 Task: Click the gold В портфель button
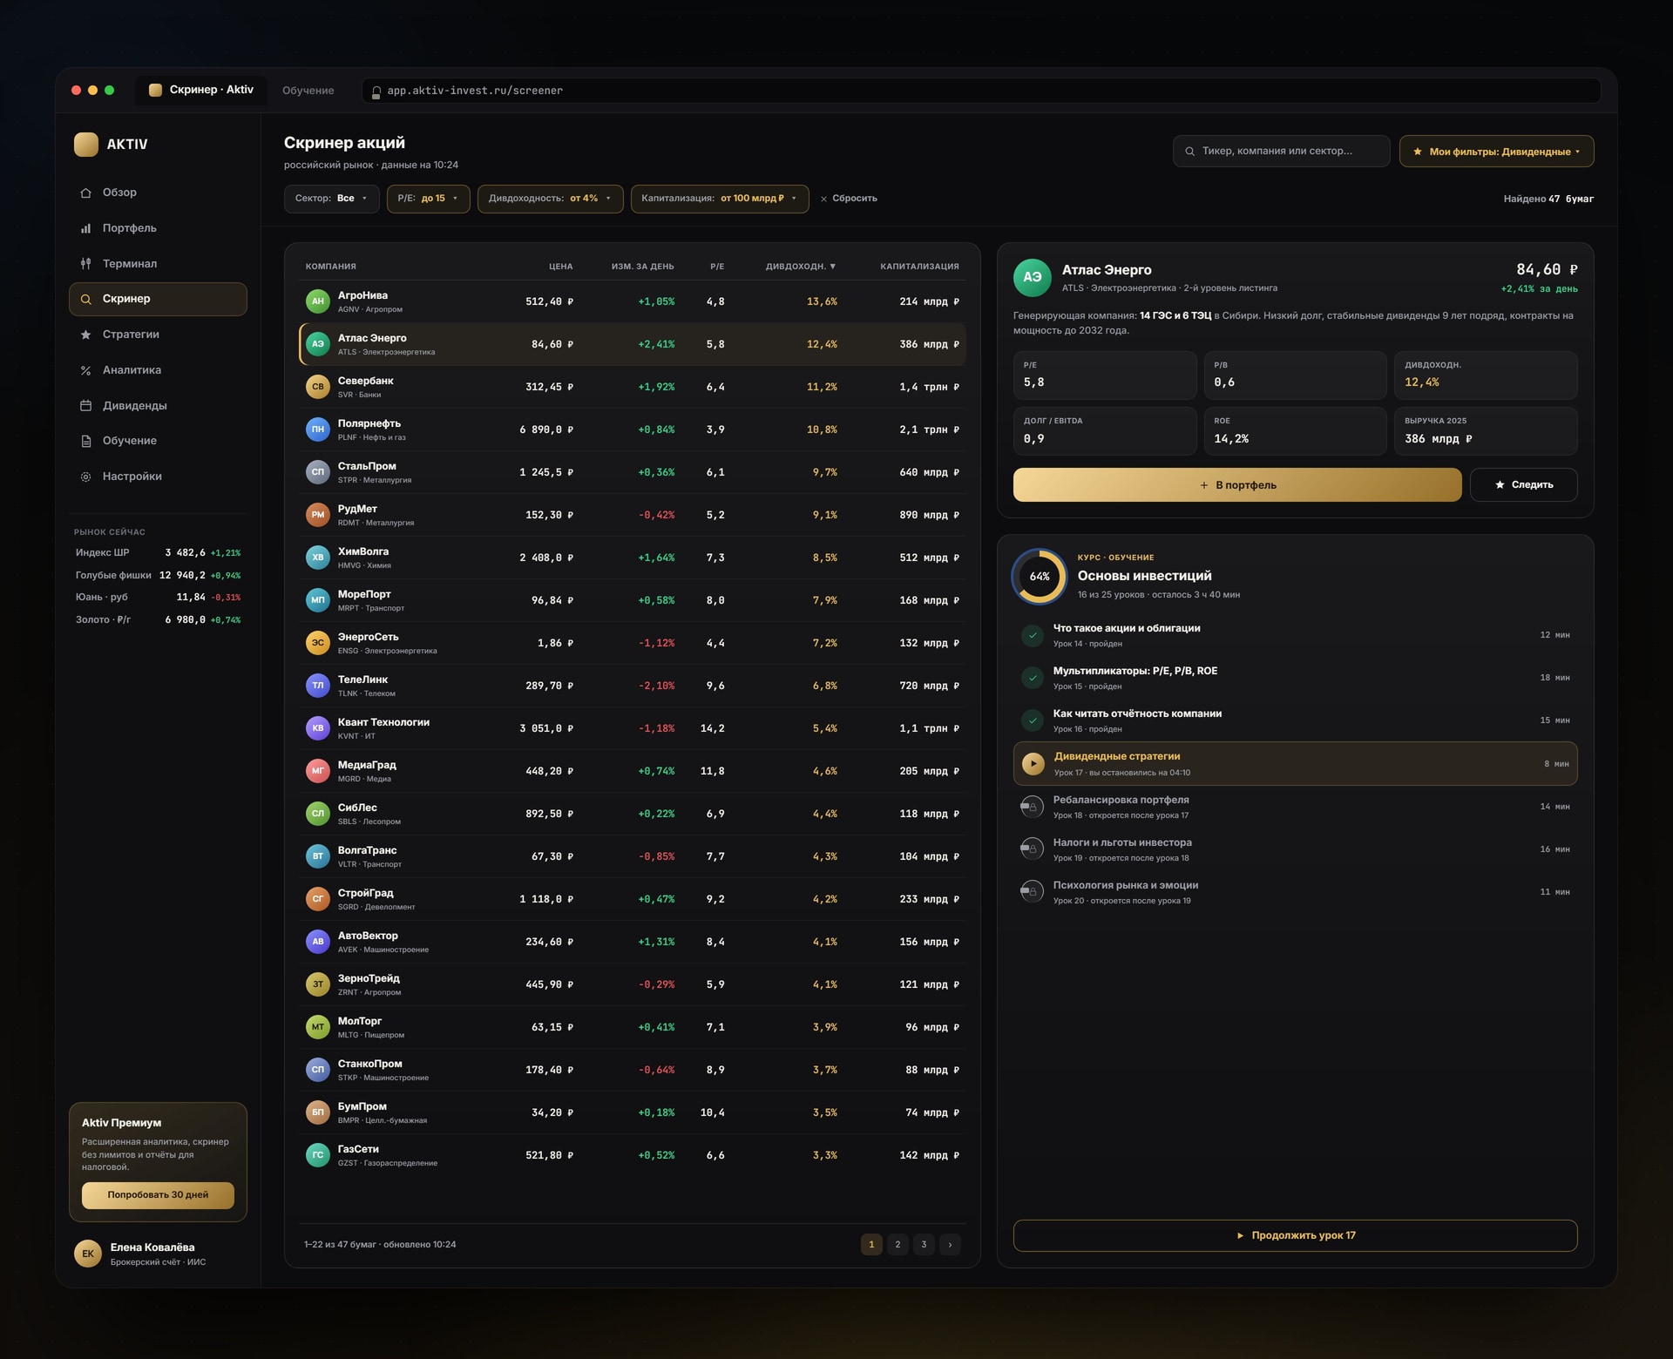[x=1236, y=484]
